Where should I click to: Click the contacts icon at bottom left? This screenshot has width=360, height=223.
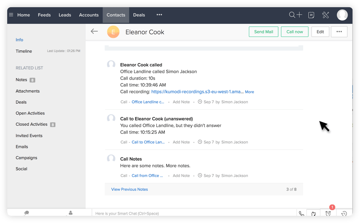point(70,213)
